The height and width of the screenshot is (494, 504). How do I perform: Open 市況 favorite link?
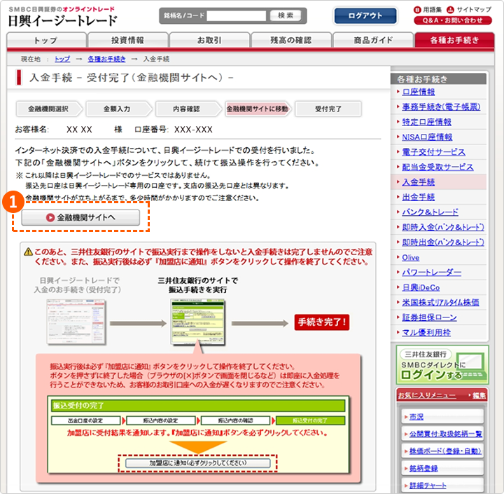pyautogui.click(x=416, y=417)
